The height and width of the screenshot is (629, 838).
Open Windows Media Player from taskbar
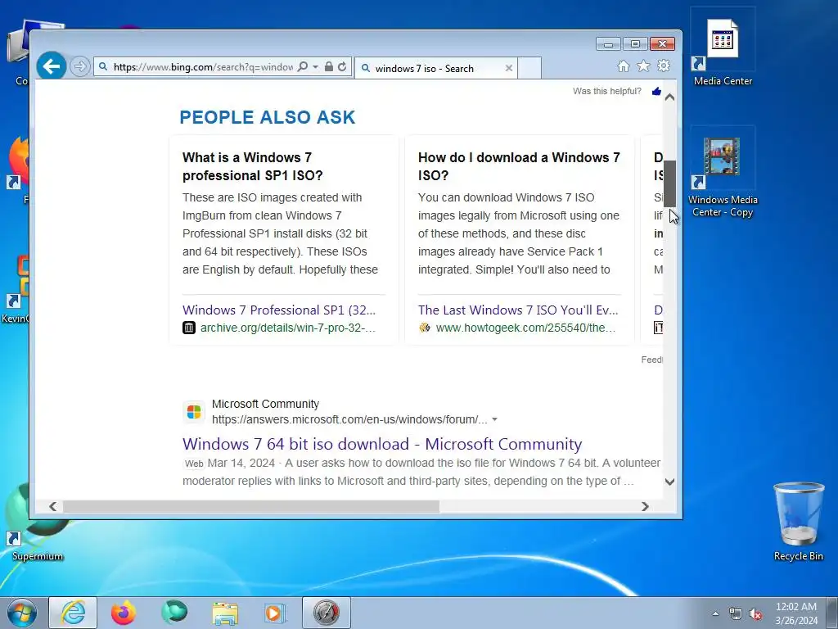pyautogui.click(x=275, y=613)
